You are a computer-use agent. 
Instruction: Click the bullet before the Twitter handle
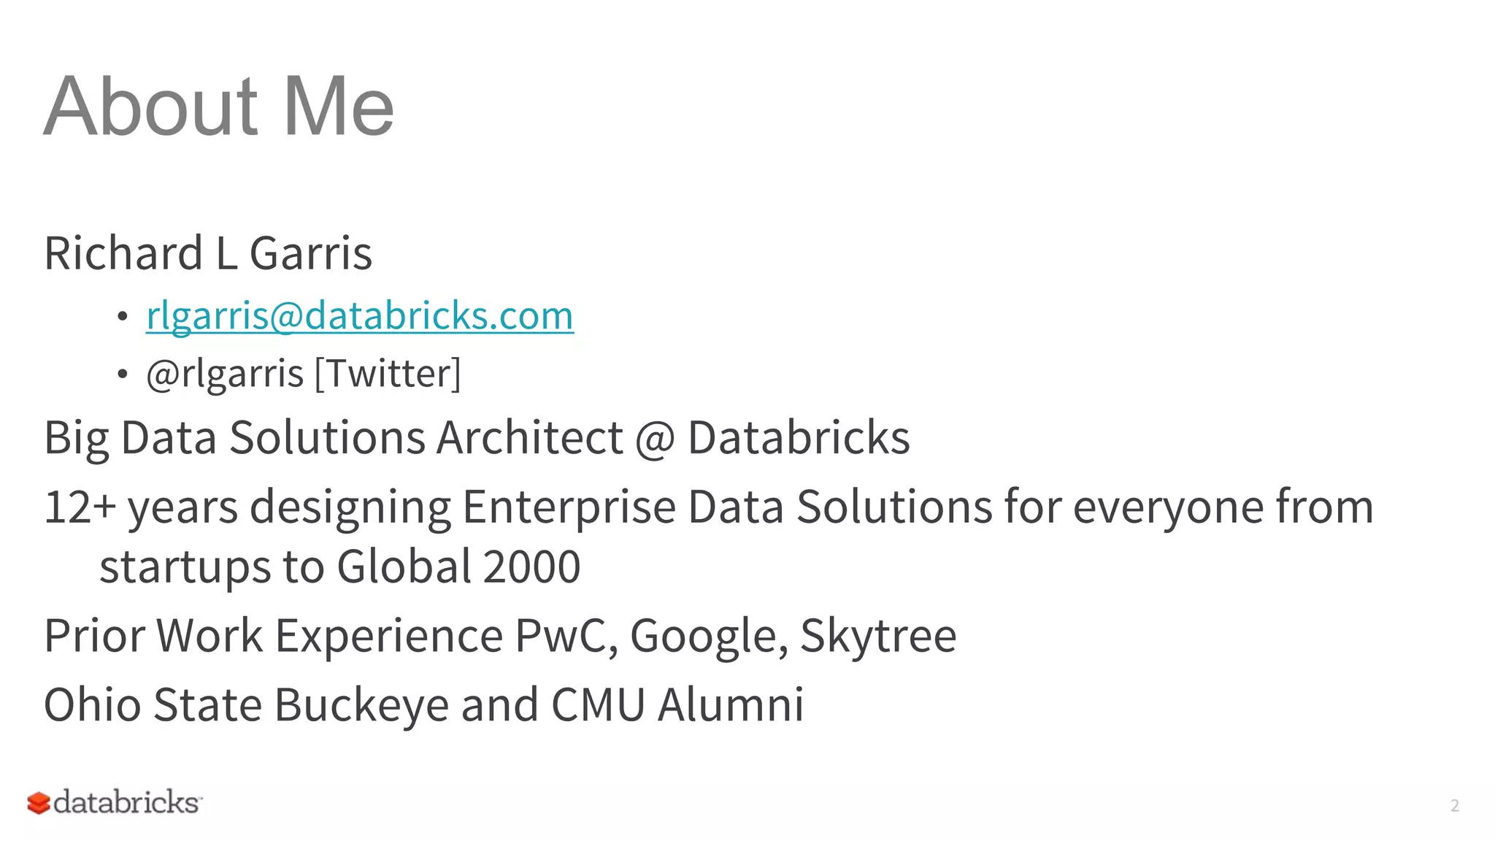point(122,375)
